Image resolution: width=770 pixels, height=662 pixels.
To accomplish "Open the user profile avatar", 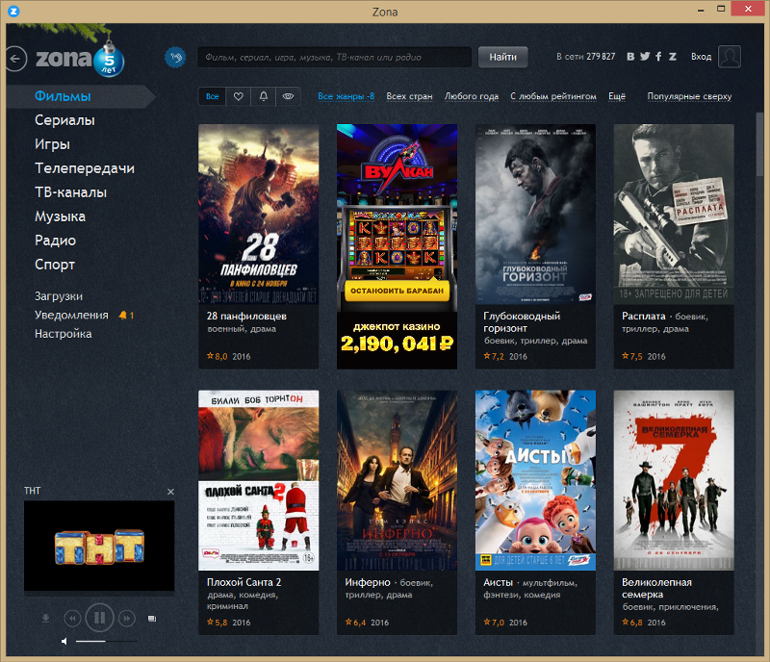I will pyautogui.click(x=730, y=57).
